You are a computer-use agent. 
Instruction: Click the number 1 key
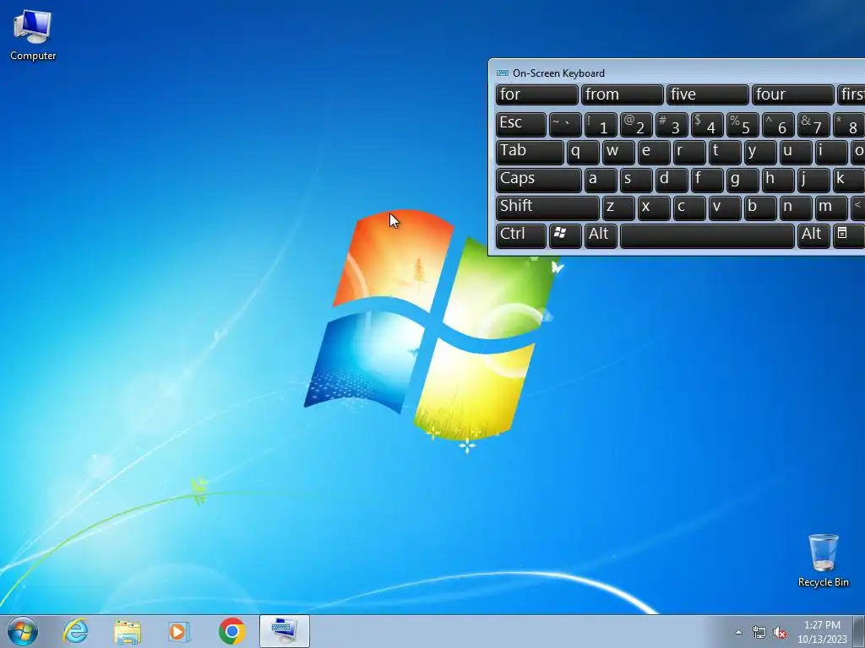601,125
